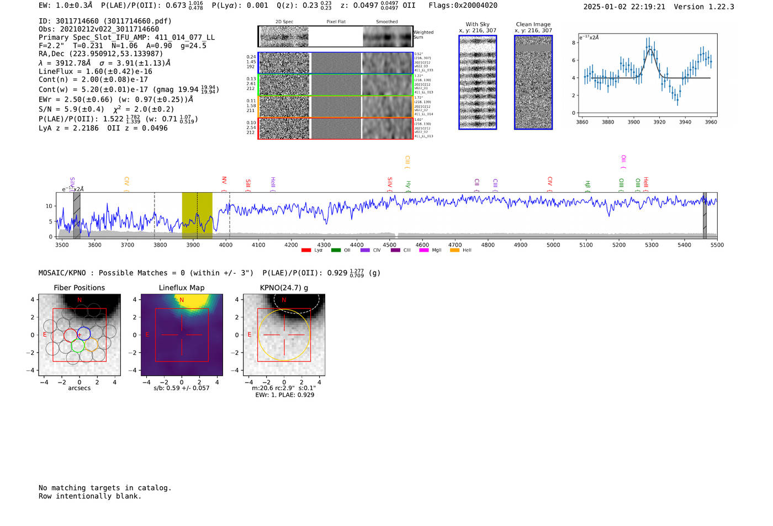Click the green OII legend swatch
The width and height of the screenshot is (773, 526).
pos(336,250)
